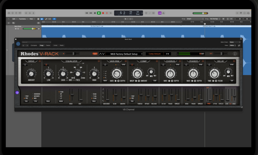This screenshot has height=155, width=258.
Task: Open the Edit menu in tracks area
Action: pos(15,19)
